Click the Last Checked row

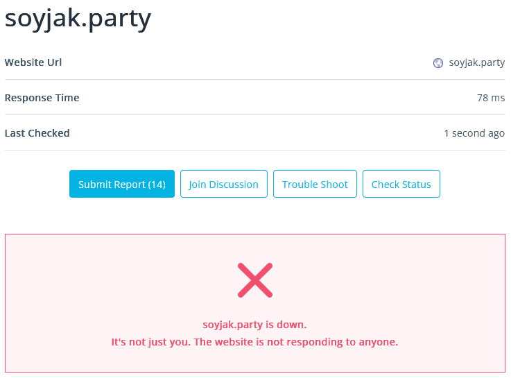255,133
